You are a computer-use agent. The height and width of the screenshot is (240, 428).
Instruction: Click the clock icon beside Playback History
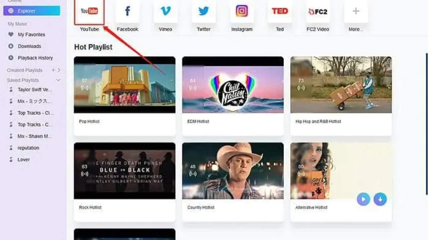click(x=11, y=58)
